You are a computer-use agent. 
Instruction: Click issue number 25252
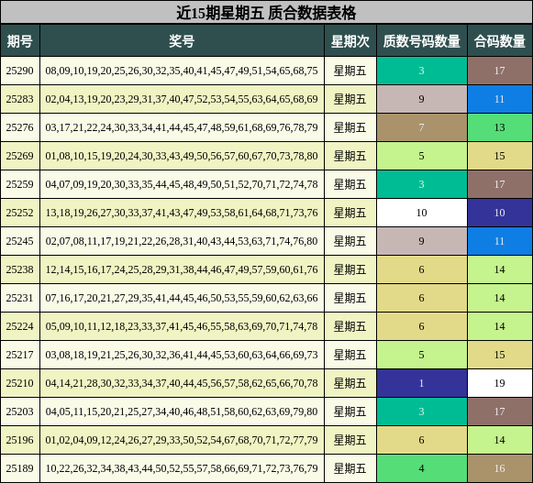click(19, 213)
